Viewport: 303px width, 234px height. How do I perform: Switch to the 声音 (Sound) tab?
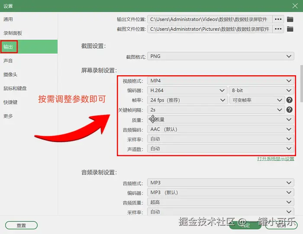[x=29, y=61]
